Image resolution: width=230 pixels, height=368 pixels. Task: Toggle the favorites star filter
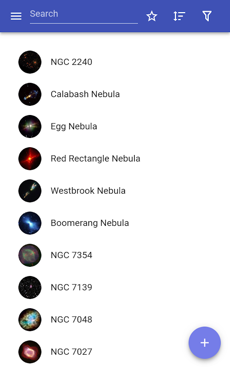coord(152,16)
